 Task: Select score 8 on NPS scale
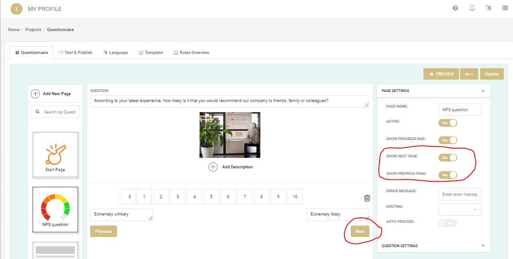point(262,196)
